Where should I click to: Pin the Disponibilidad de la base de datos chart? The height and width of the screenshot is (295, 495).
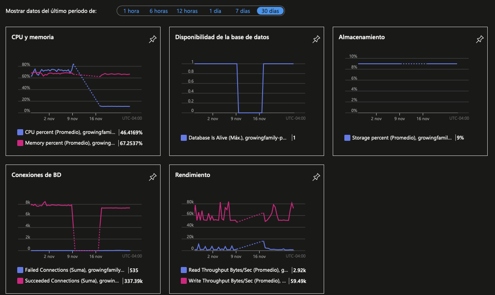(316, 39)
